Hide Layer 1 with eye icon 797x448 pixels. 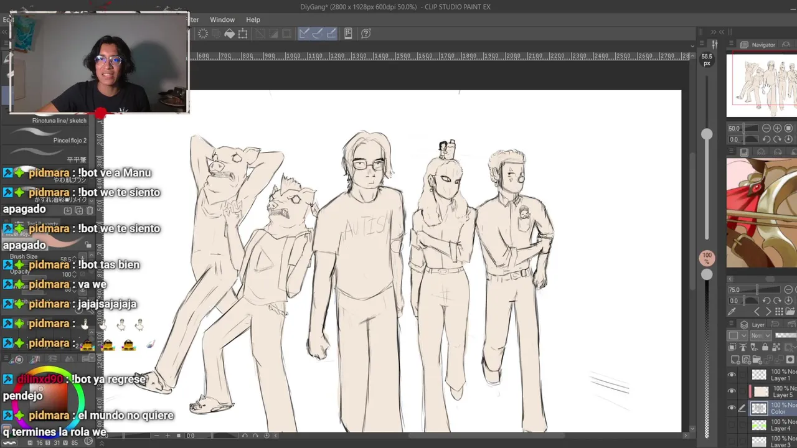pyautogui.click(x=732, y=375)
